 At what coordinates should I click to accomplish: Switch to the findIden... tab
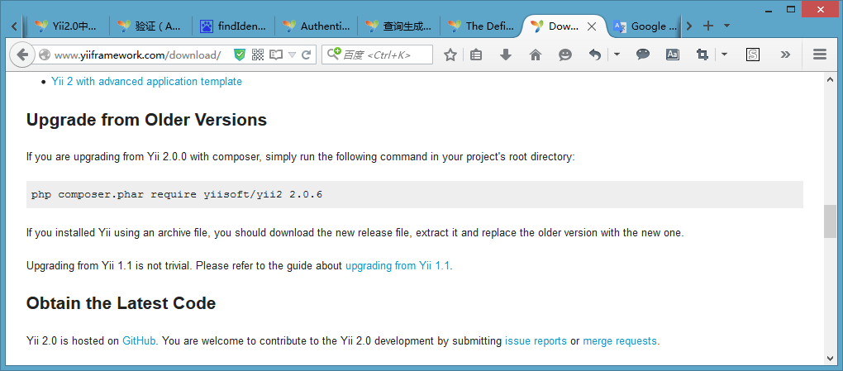233,26
